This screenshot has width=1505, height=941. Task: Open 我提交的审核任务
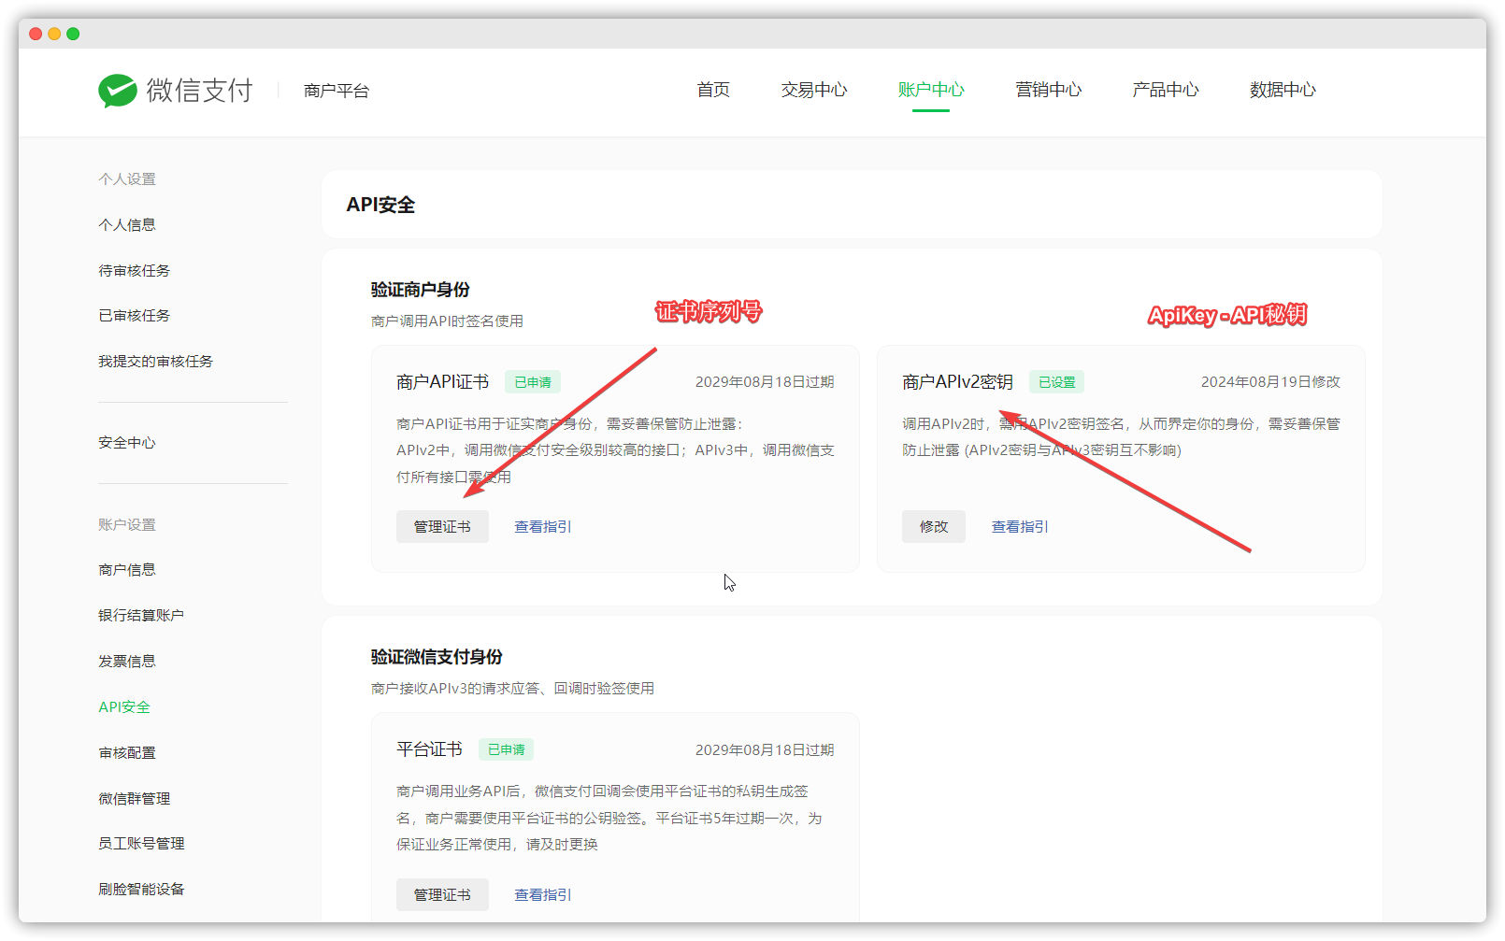(x=156, y=362)
